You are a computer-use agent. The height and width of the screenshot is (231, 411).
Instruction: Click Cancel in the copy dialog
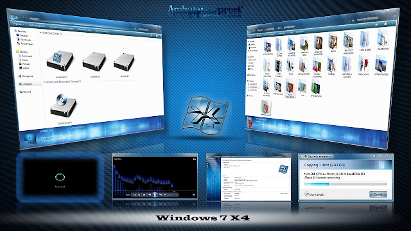(x=378, y=194)
